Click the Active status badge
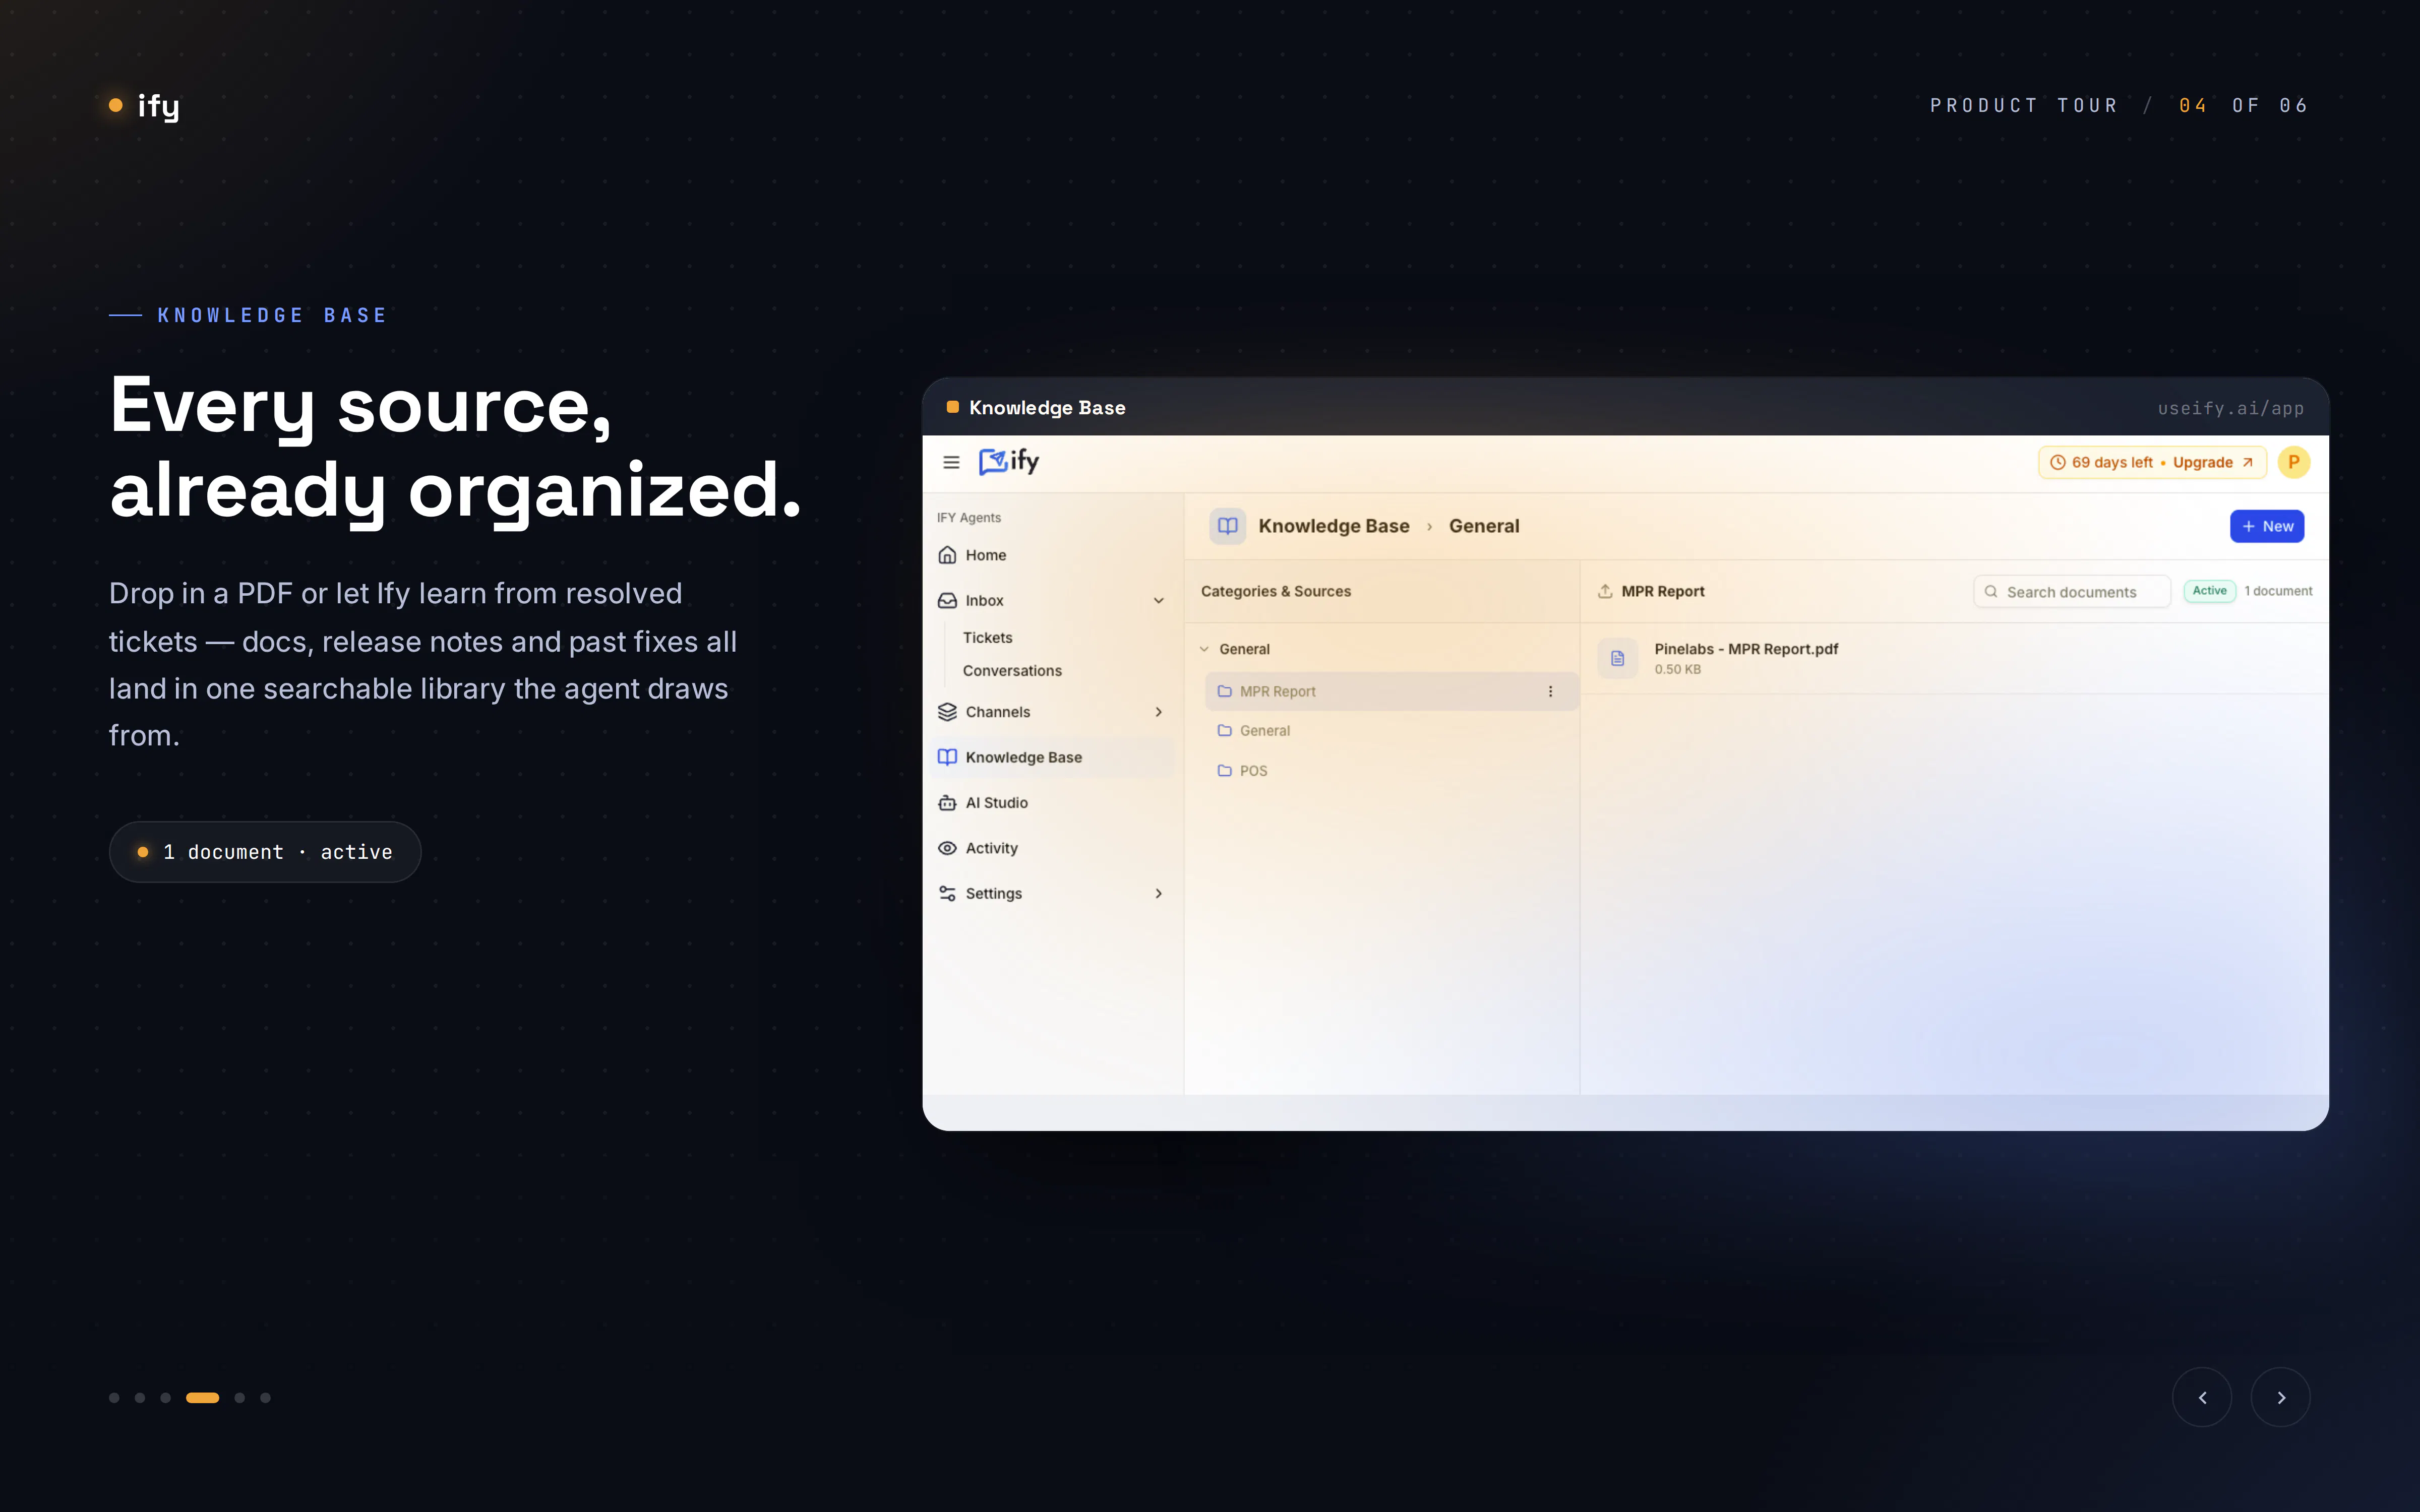The width and height of the screenshot is (2420, 1512). (2209, 591)
